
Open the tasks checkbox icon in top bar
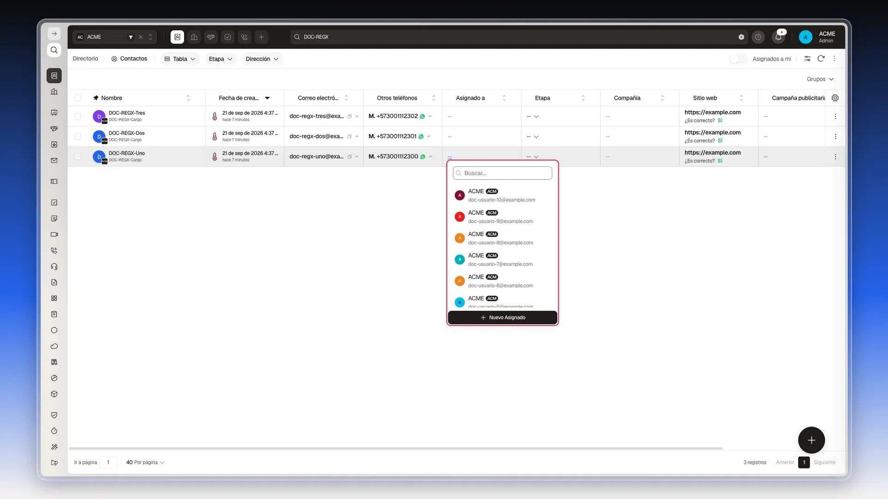(x=228, y=37)
